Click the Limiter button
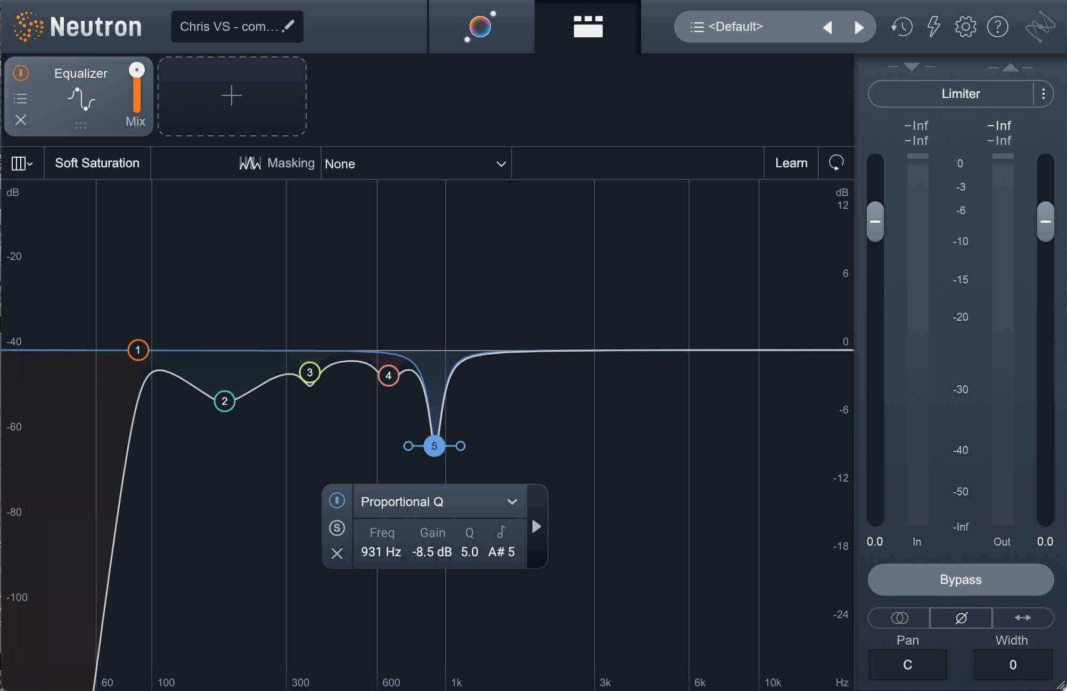The height and width of the screenshot is (691, 1067). 951,94
